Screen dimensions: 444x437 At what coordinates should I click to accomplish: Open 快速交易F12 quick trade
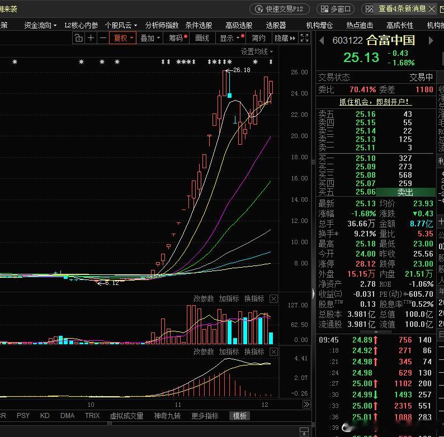coord(280,9)
